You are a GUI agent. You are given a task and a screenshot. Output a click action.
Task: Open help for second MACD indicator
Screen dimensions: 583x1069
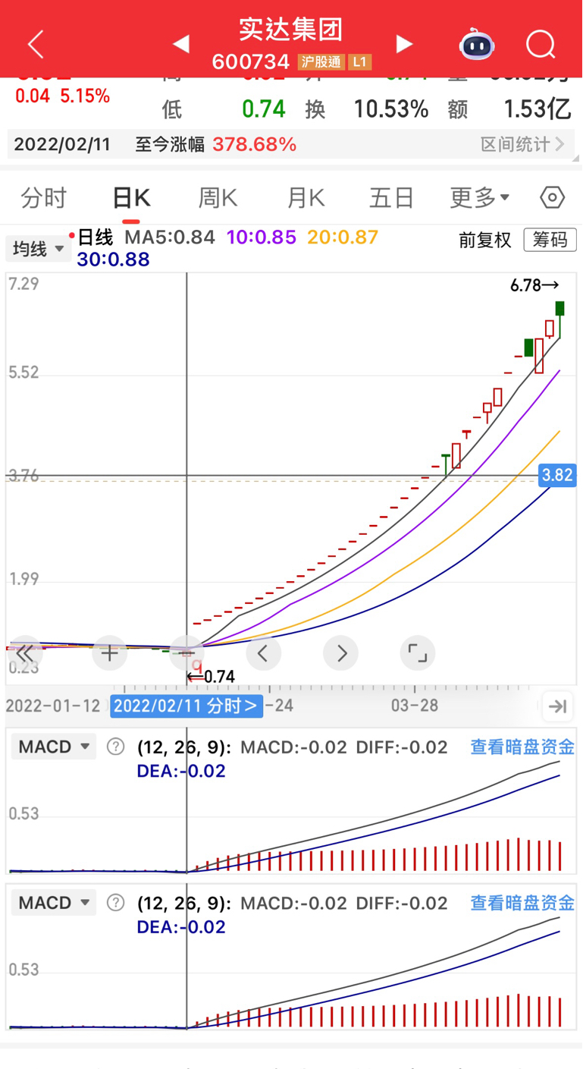point(115,904)
